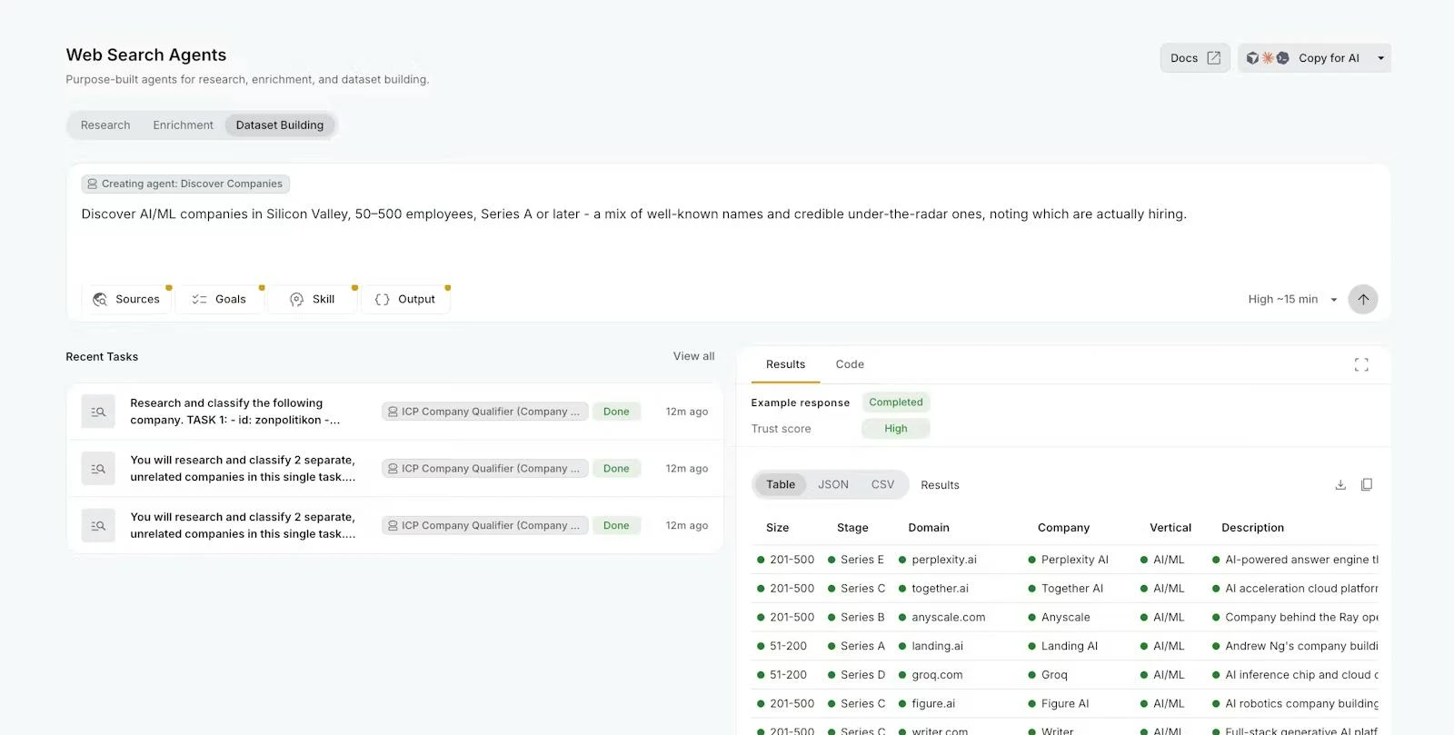1454x735 pixels.
Task: Switch results view to JSON
Action: click(x=833, y=484)
